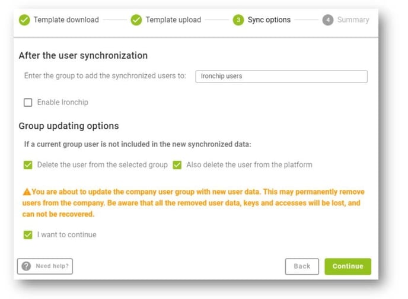The height and width of the screenshot is (299, 408).
Task: Uncheck Delete the user from the selected group
Action: tap(28, 165)
